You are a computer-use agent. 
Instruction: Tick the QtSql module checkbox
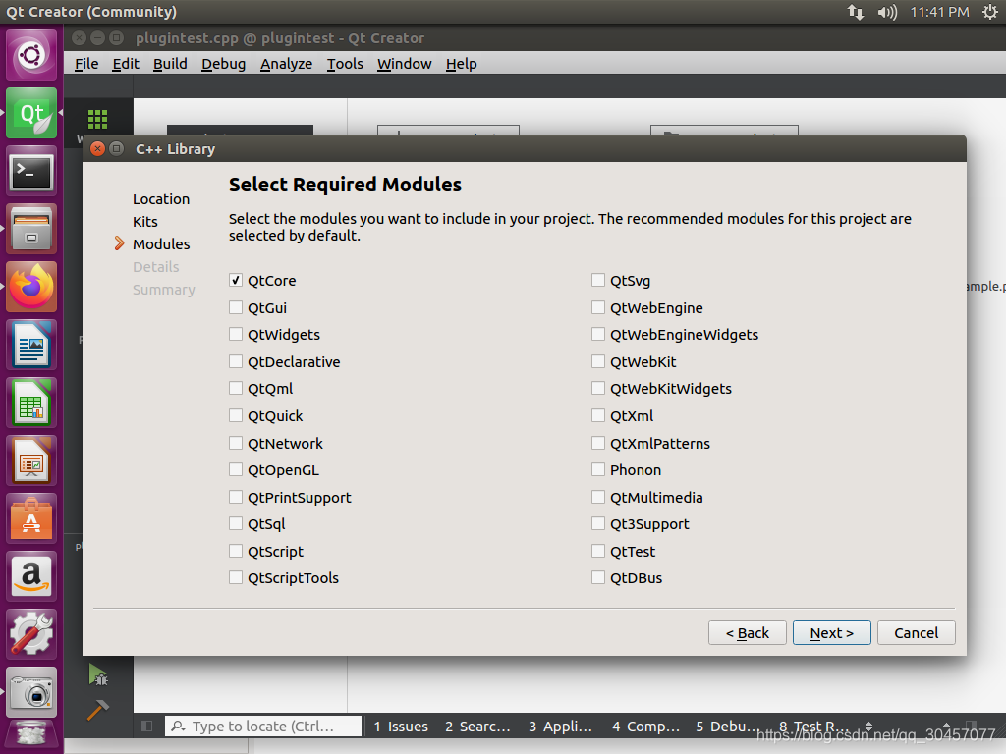pos(236,524)
